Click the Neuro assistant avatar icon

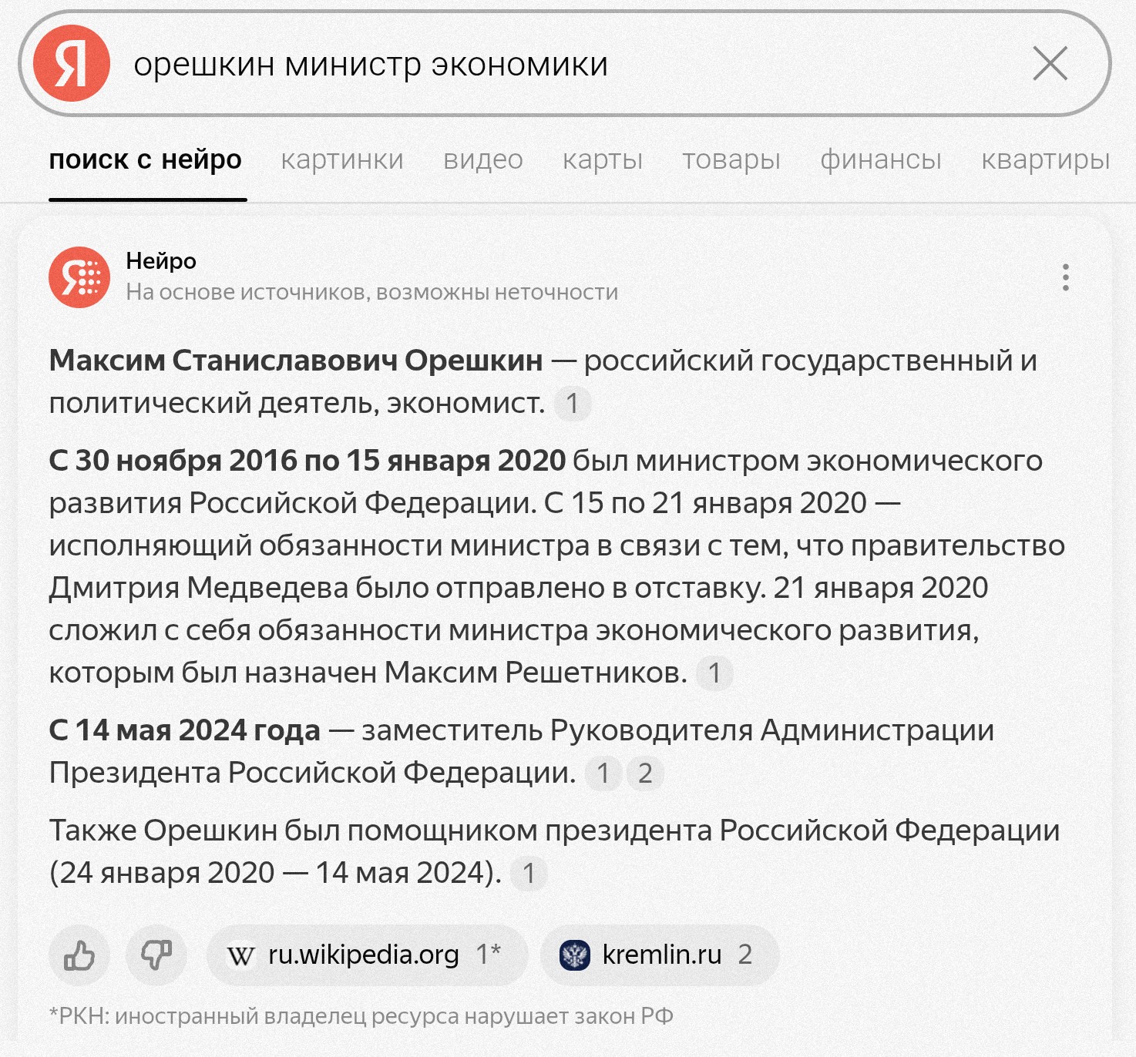[79, 277]
